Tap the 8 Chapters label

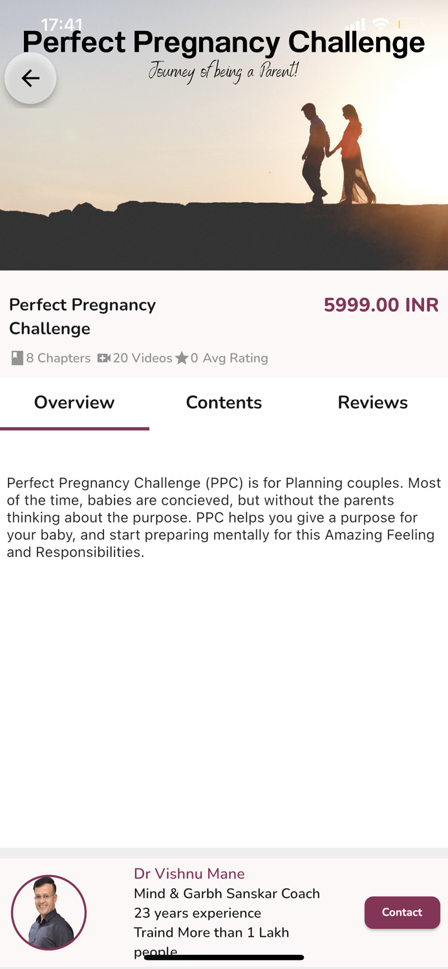(57, 357)
